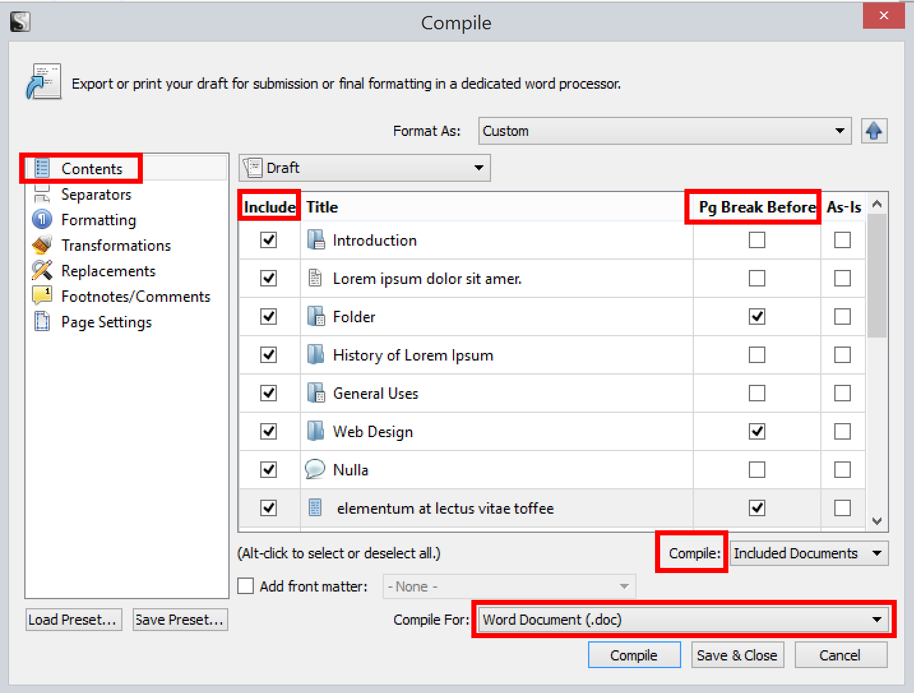
Task: Expand the Draft folder selection dropdown
Action: coord(365,168)
